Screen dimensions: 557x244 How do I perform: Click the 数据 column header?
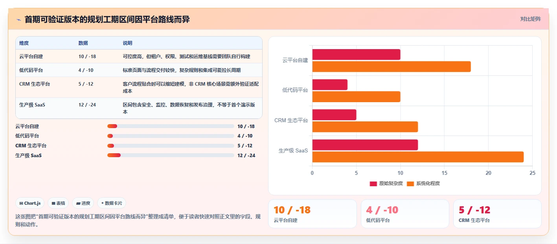point(83,43)
